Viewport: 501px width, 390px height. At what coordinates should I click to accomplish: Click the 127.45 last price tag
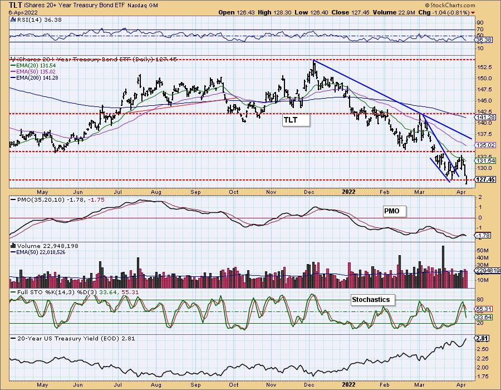485,179
